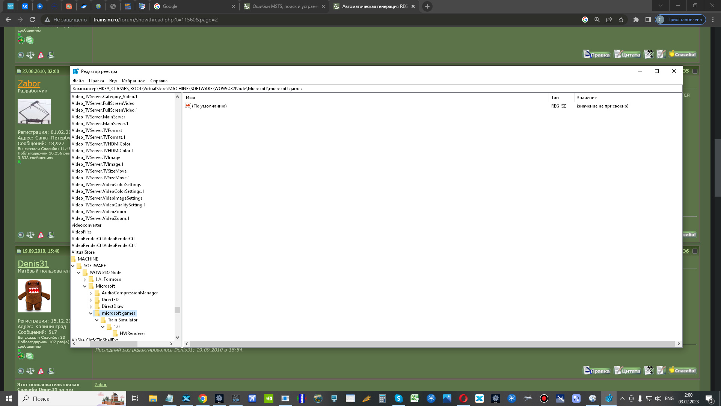The height and width of the screenshot is (406, 721).
Task: Click the tree pane scroll-right arrow
Action: [171, 344]
